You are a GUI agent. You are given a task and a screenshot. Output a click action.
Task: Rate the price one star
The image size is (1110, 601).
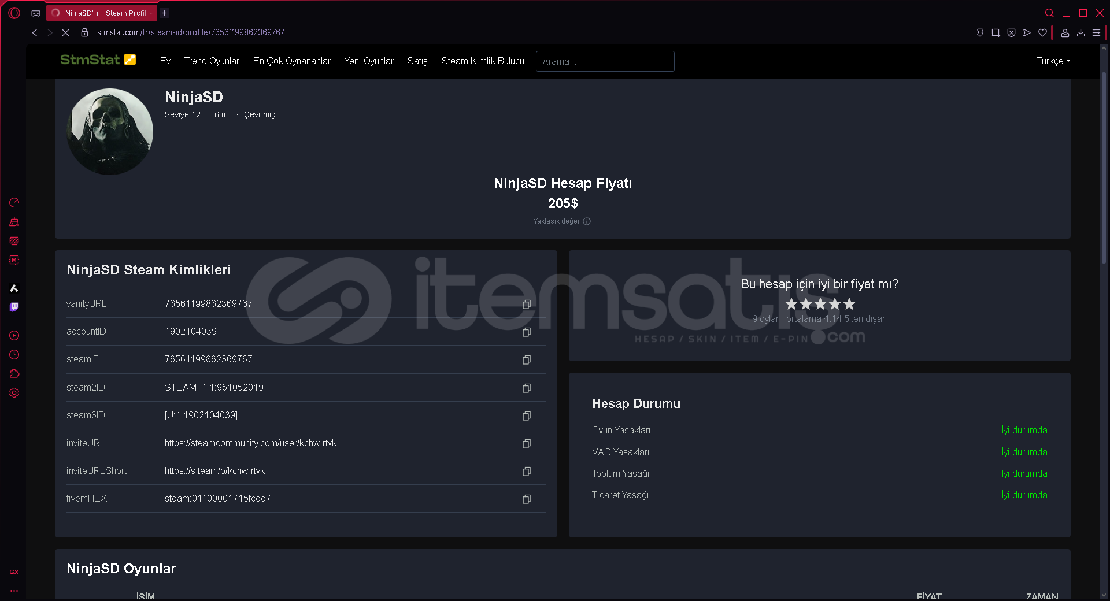(x=791, y=304)
